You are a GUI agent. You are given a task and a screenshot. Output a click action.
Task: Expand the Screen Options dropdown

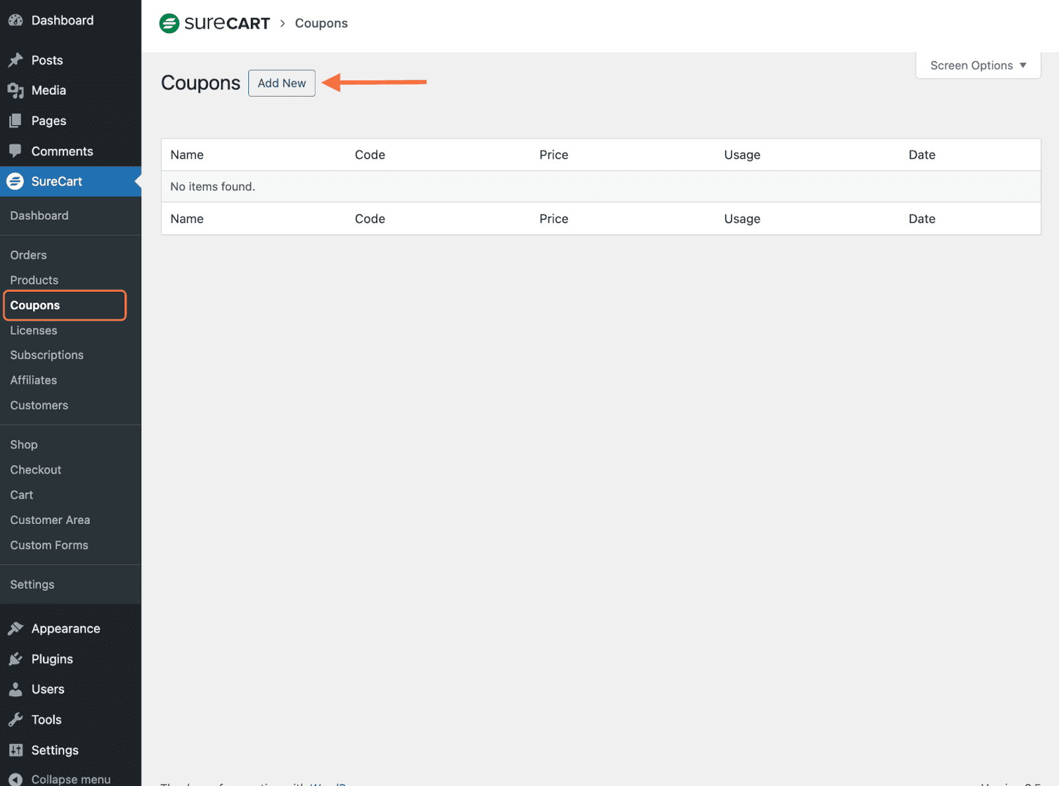tap(978, 65)
